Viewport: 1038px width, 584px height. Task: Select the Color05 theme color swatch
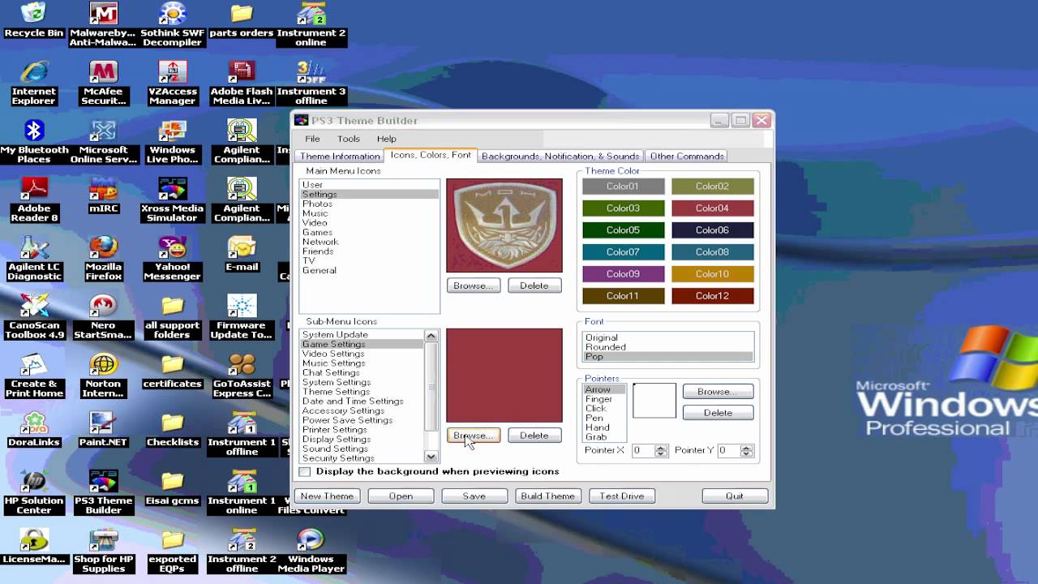tap(623, 230)
